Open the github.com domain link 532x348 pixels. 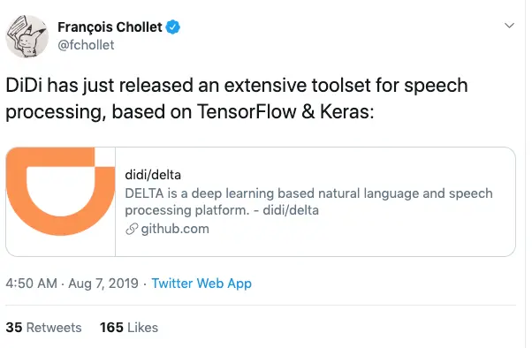pos(175,229)
